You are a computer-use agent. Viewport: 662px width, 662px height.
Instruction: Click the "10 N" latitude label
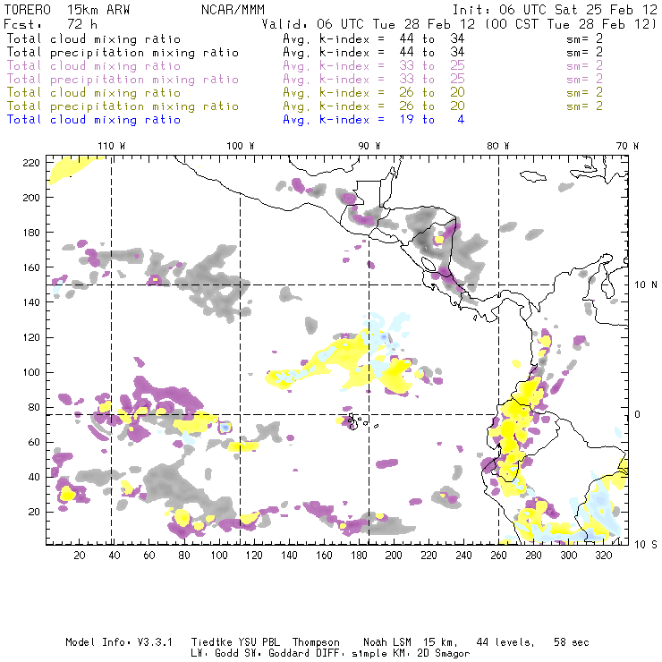(x=646, y=285)
